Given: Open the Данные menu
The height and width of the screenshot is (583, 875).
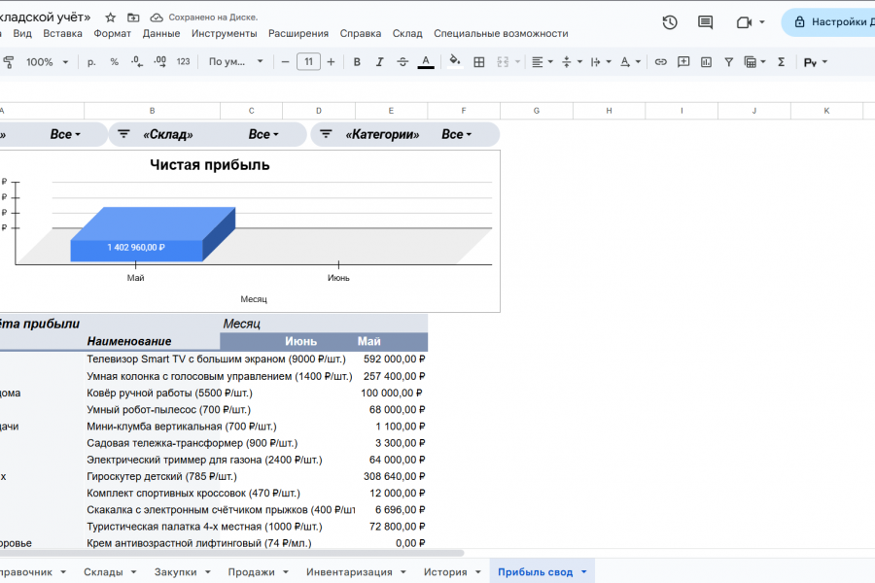Looking at the screenshot, I should (161, 33).
